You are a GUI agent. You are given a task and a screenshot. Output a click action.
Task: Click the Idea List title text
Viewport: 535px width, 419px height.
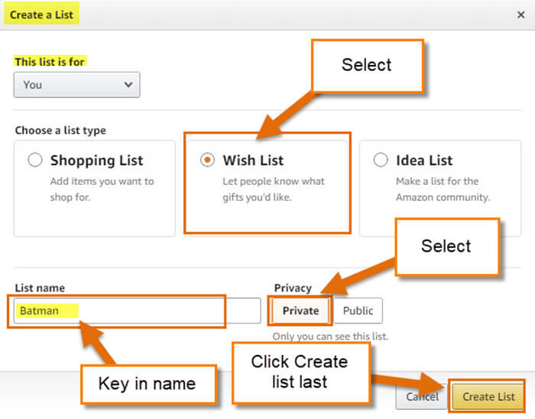[424, 160]
